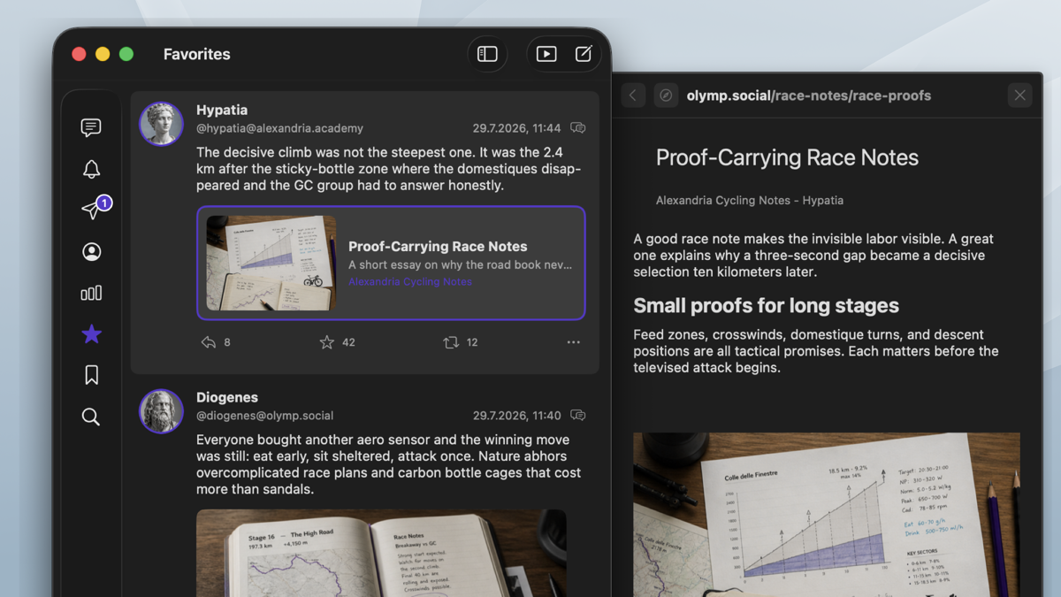Click the Small proofs for long stages heading
1061x597 pixels.
(766, 306)
